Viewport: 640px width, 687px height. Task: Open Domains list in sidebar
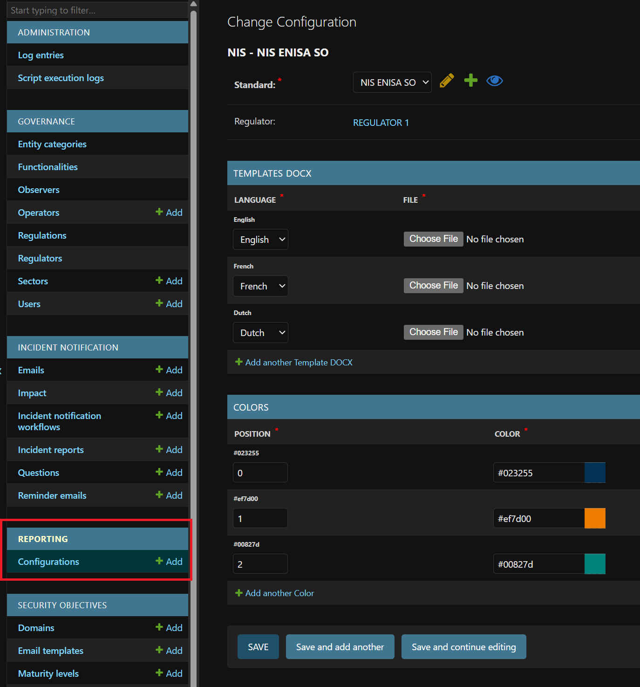(x=36, y=628)
